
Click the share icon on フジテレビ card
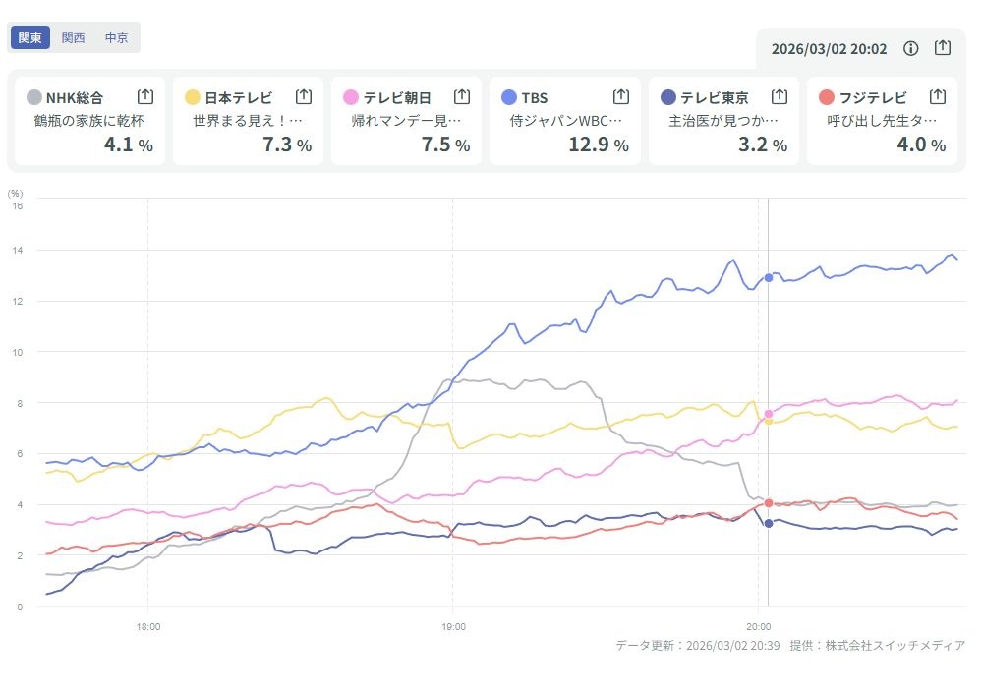click(938, 96)
